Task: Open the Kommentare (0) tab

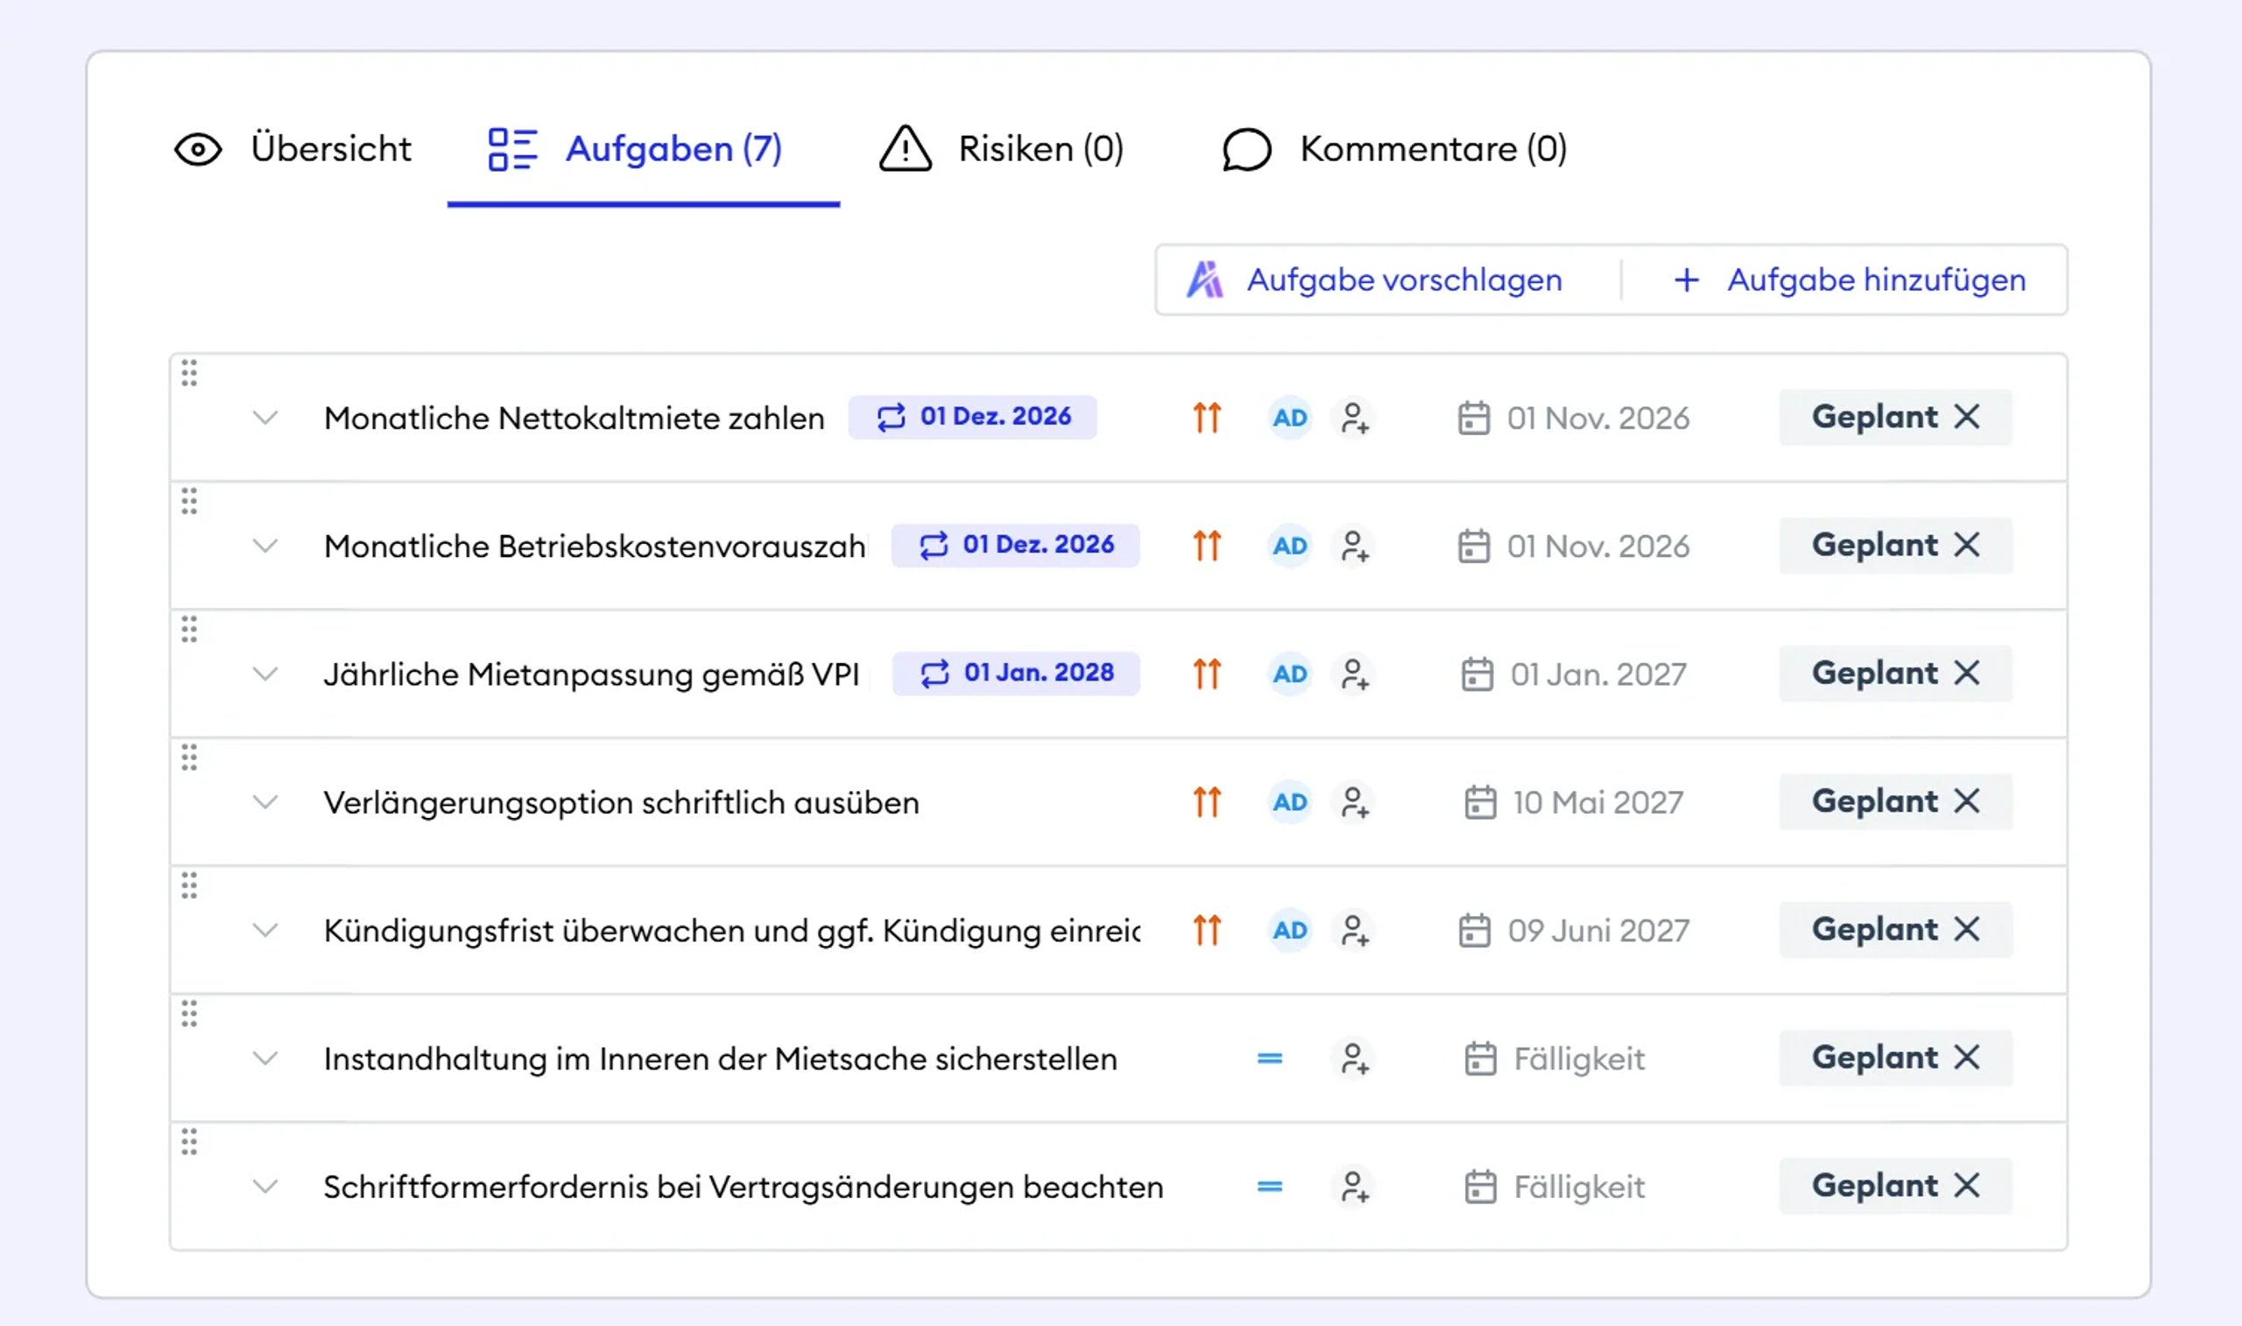Action: pyautogui.click(x=1394, y=148)
